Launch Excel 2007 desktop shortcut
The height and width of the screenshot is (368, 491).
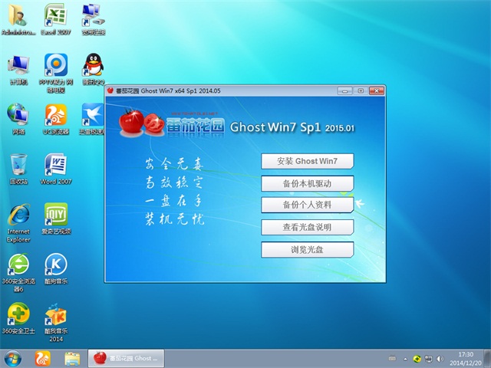click(55, 15)
